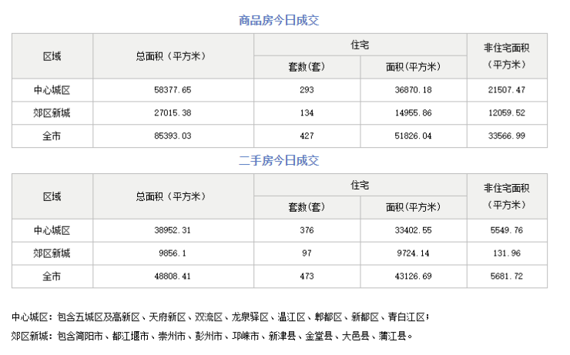
Task: Select the 58377.65 total area cell
Action: [173, 90]
